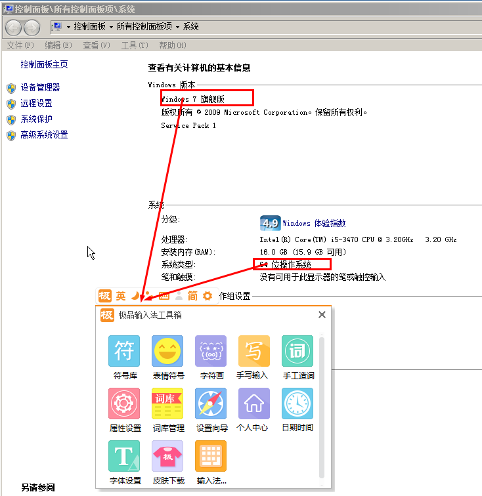Expand the dropdown arrow before 控制面板 breadcrumb

coord(68,27)
